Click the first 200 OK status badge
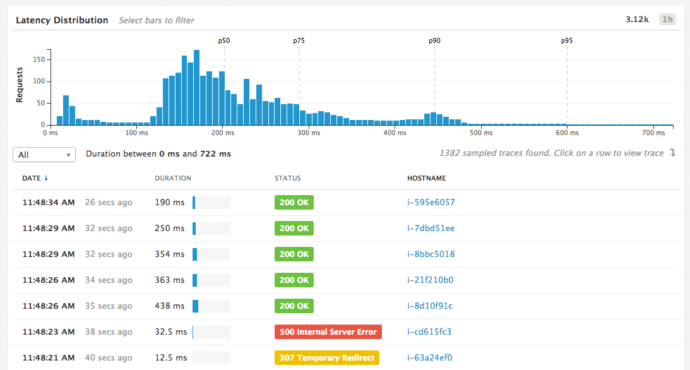690x370 pixels. point(294,202)
